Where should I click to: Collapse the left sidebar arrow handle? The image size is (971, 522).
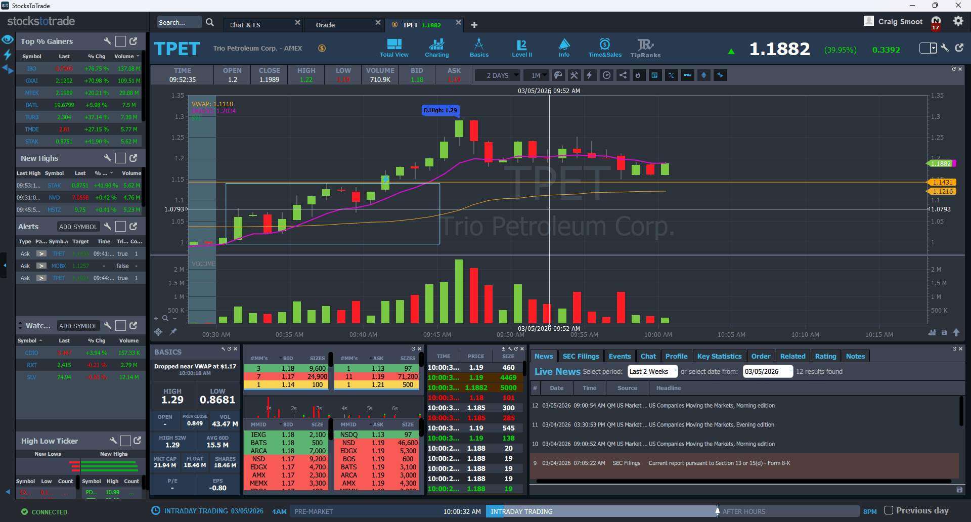[5, 265]
